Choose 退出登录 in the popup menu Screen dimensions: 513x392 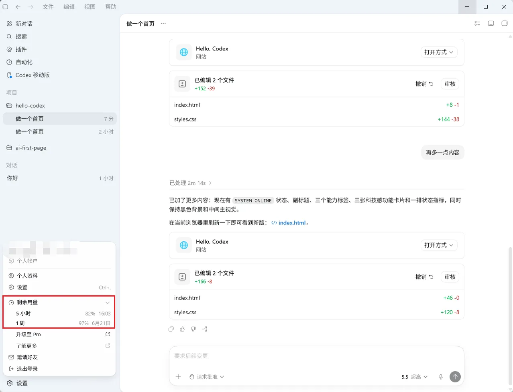pos(59,369)
